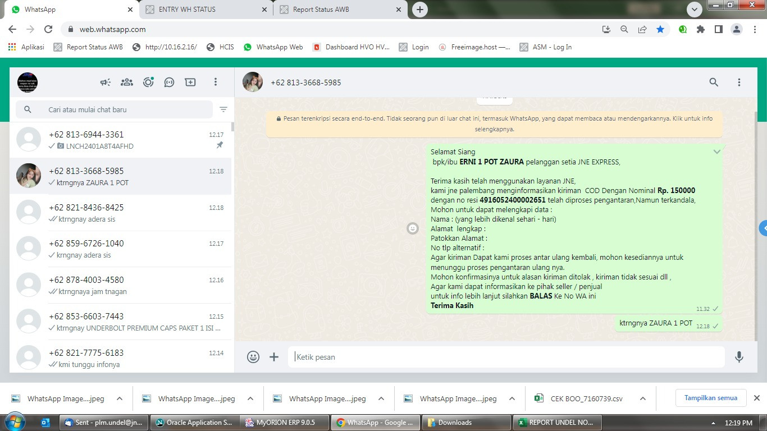767x431 pixels.
Task: Toggle the browser side panel
Action: pos(719,29)
